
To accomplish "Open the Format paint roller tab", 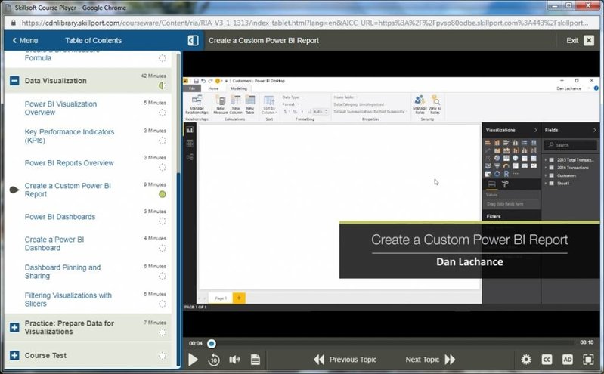I will [x=505, y=184].
